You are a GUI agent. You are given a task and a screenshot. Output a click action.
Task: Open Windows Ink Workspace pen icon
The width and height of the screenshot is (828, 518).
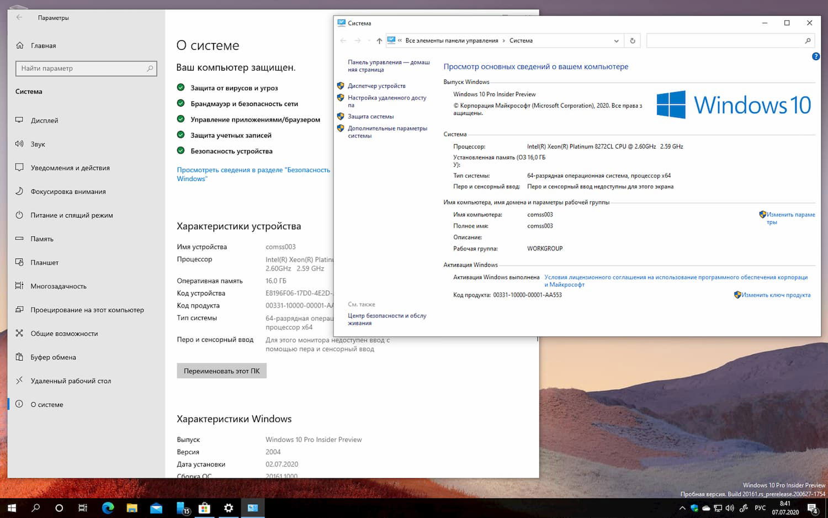(744, 508)
